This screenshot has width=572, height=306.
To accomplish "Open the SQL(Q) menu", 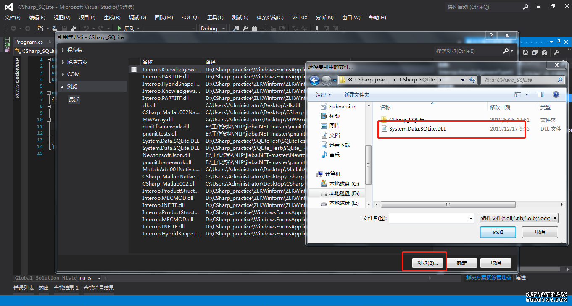I will (x=190, y=18).
